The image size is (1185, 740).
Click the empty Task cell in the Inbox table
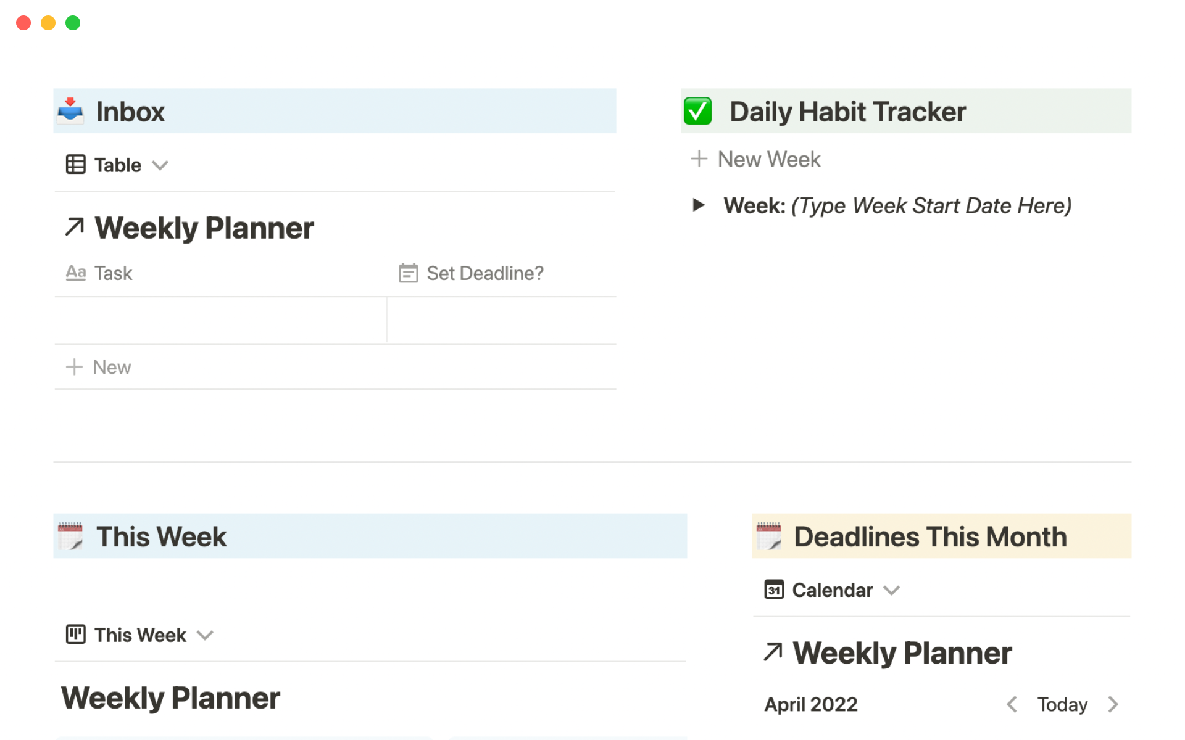(220, 321)
